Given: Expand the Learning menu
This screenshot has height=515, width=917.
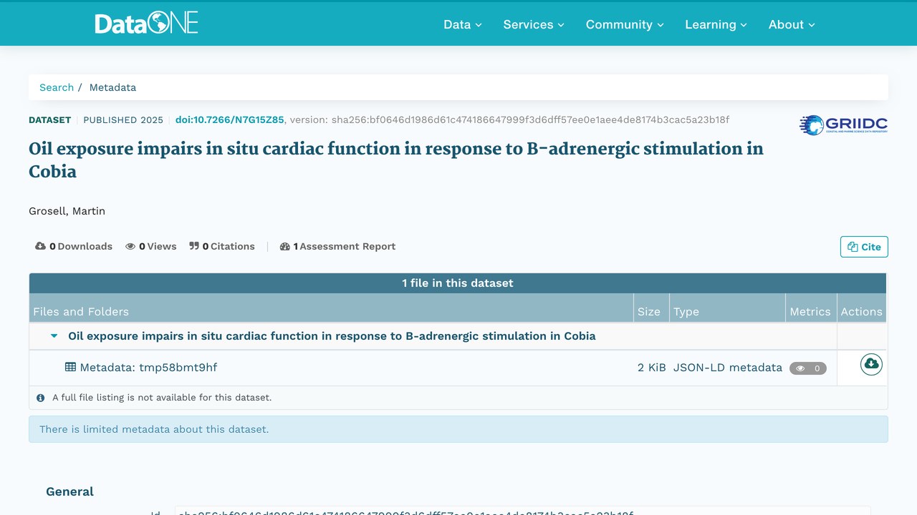Looking at the screenshot, I should pos(716,24).
